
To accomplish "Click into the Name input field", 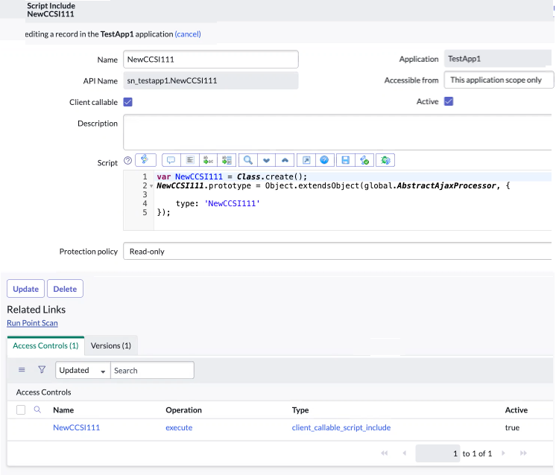I will click(211, 59).
